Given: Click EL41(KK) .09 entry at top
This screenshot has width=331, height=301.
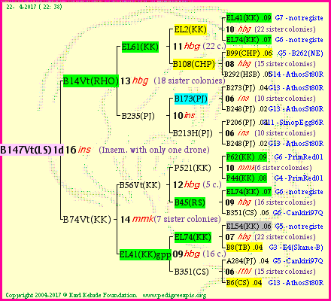Looking at the screenshot, I should [249, 18].
